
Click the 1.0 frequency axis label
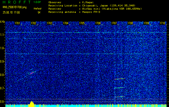[x=2, y=48]
